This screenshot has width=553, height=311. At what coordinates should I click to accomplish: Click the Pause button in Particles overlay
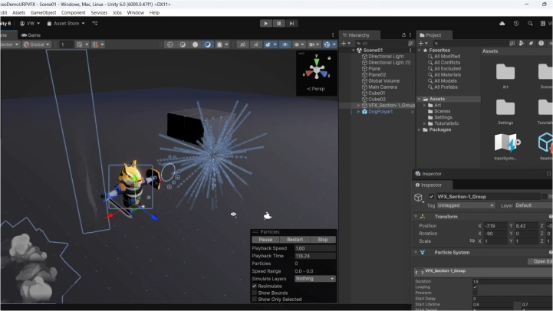pos(265,240)
